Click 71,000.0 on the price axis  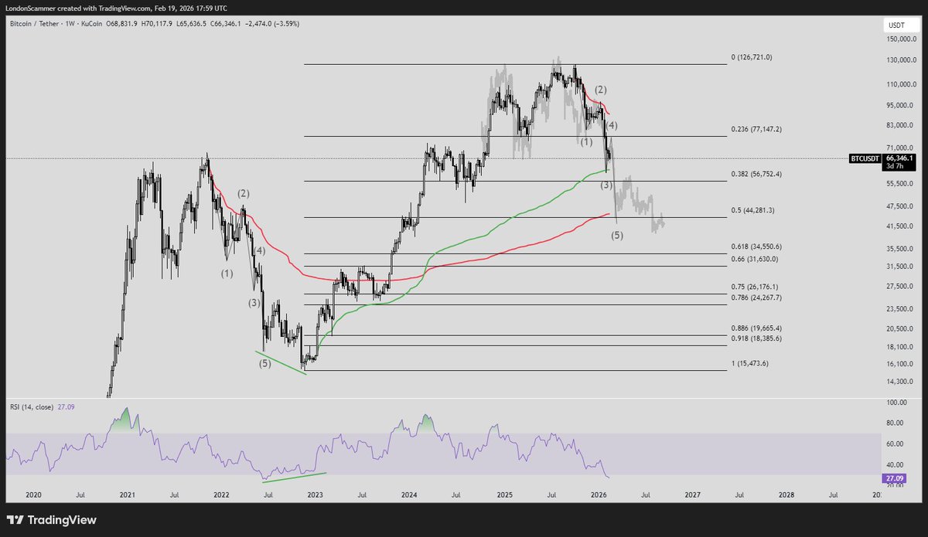[901, 148]
